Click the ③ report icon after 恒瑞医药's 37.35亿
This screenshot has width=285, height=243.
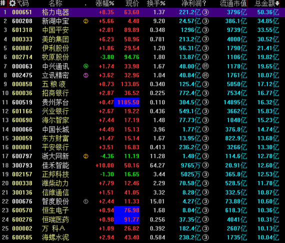[205, 219]
